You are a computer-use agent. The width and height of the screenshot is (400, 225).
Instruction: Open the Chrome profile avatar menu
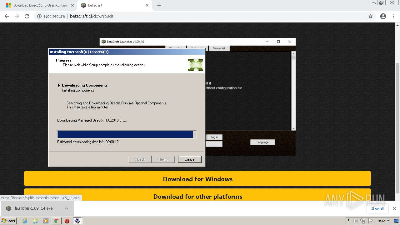click(383, 16)
